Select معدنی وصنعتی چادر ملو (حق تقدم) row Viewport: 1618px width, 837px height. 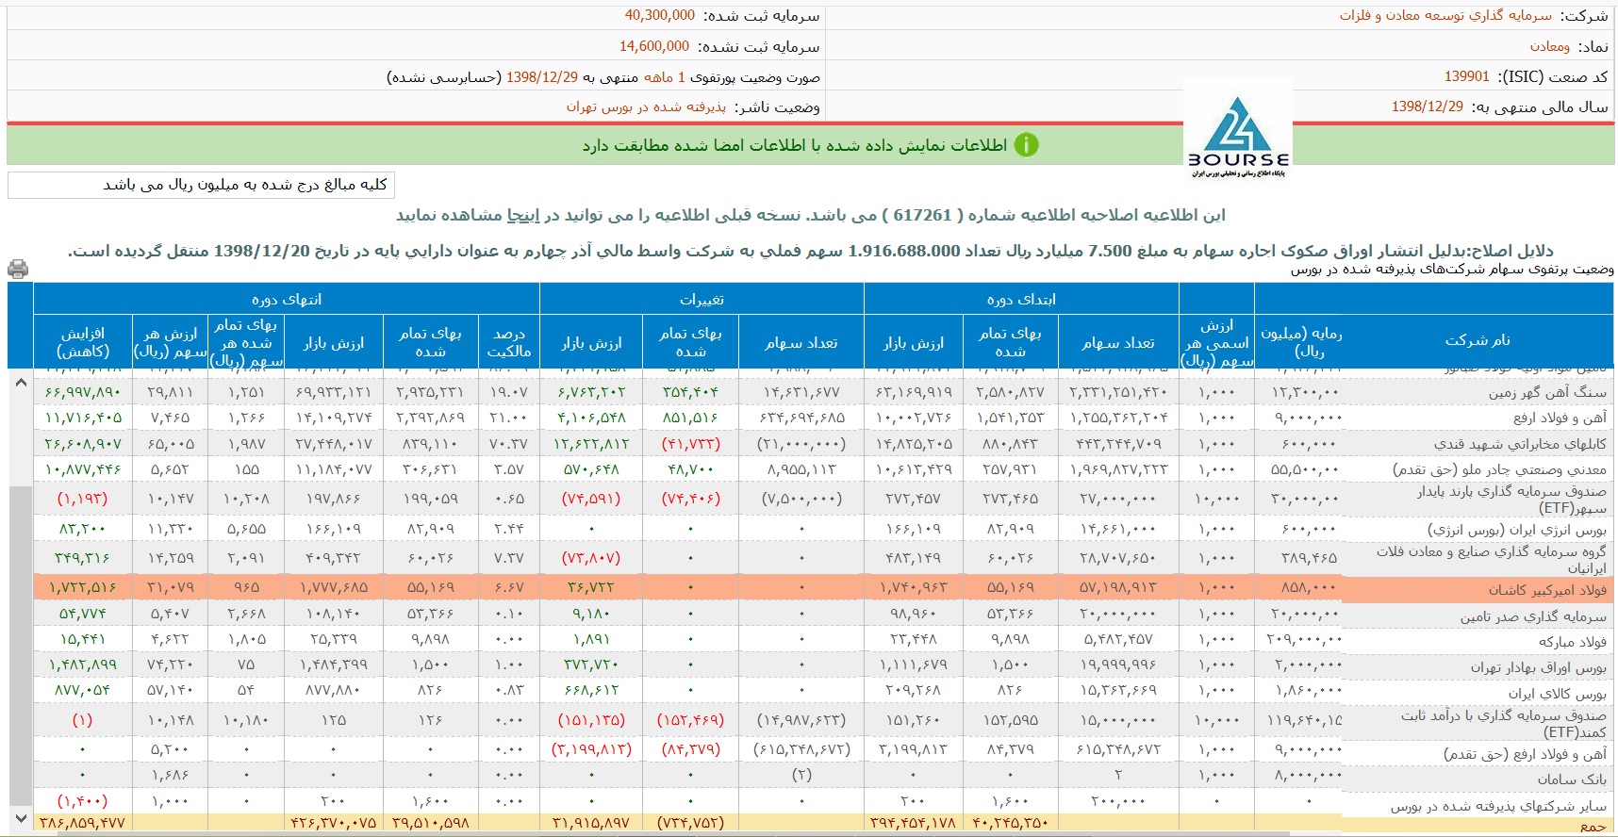(1499, 469)
